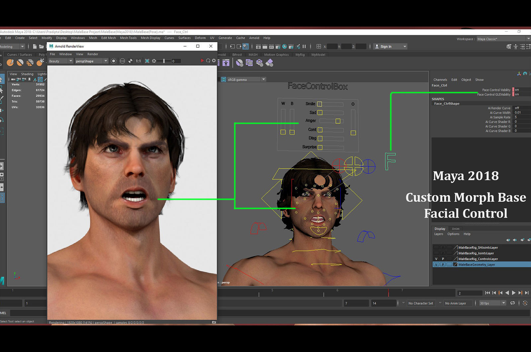Viewport: 531px width, 352px height.
Task: Toggle visibility of MaIrBaseRig_JointsLayer
Action: (x=436, y=253)
